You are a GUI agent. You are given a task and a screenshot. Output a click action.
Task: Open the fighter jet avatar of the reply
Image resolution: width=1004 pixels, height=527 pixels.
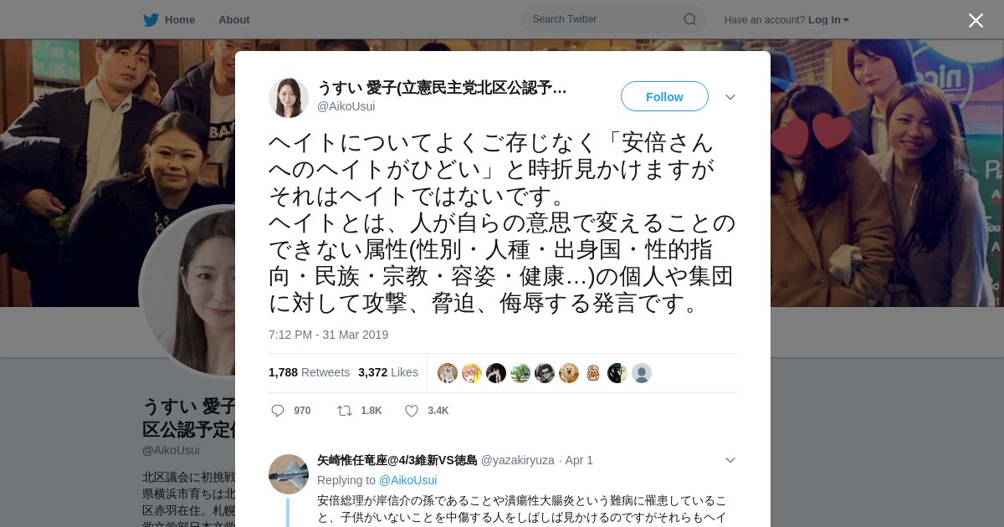289,474
